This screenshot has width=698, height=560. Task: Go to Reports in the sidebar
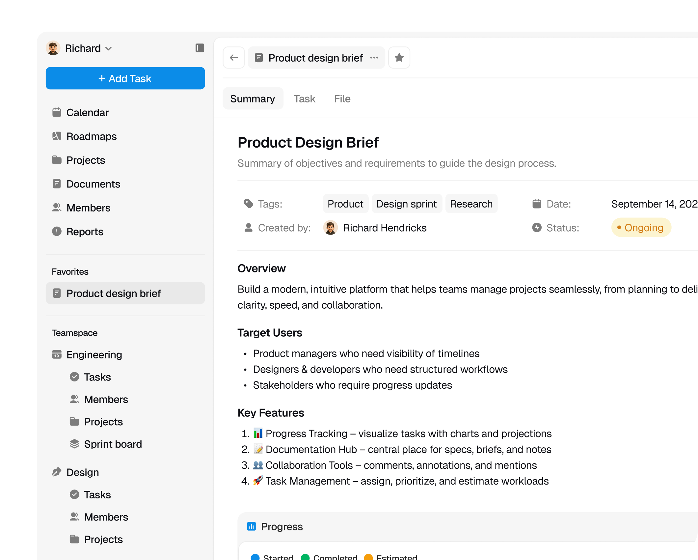coord(85,232)
